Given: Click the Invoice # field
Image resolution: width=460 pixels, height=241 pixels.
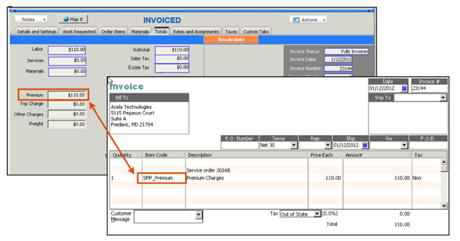Looking at the screenshot, I should point(429,88).
